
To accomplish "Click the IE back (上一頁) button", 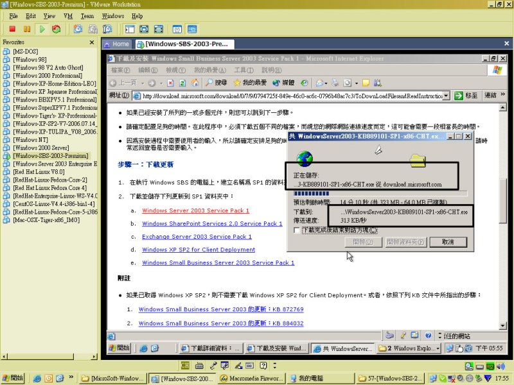I will click(x=123, y=83).
